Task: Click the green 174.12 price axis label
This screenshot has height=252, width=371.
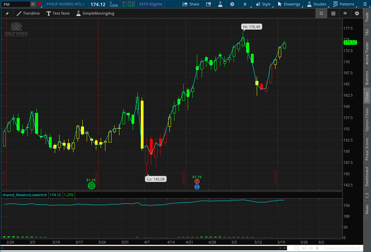Action: (x=350, y=43)
